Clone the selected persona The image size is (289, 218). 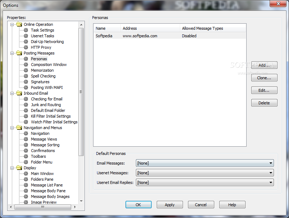pos(264,78)
